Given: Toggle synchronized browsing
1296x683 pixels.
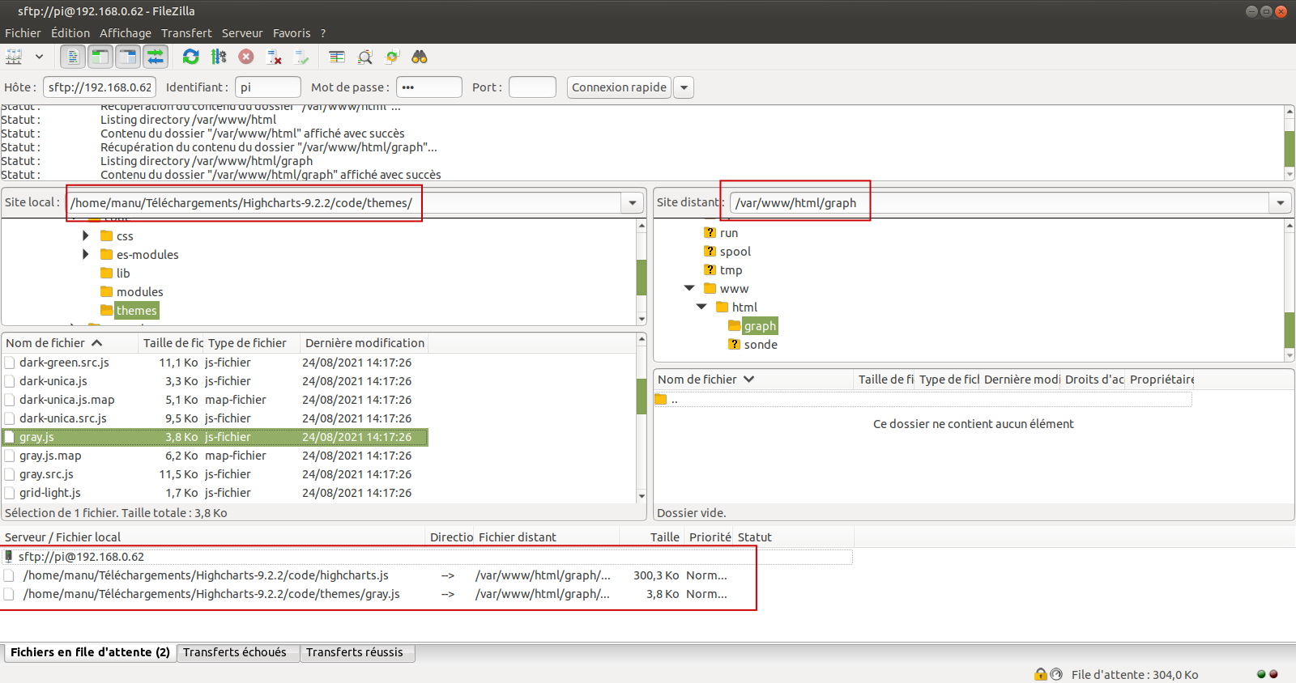Looking at the screenshot, I should [392, 57].
